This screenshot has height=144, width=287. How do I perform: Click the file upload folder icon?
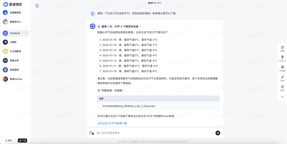pos(92,133)
